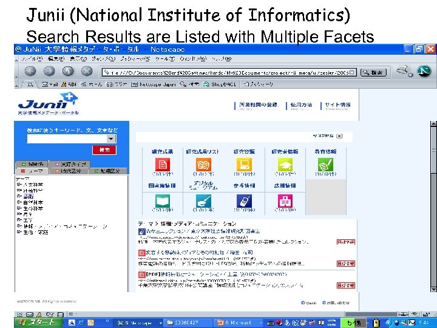The image size is (437, 328).
Task: Expand the 社会科学 tree node
Action: [x=19, y=191]
